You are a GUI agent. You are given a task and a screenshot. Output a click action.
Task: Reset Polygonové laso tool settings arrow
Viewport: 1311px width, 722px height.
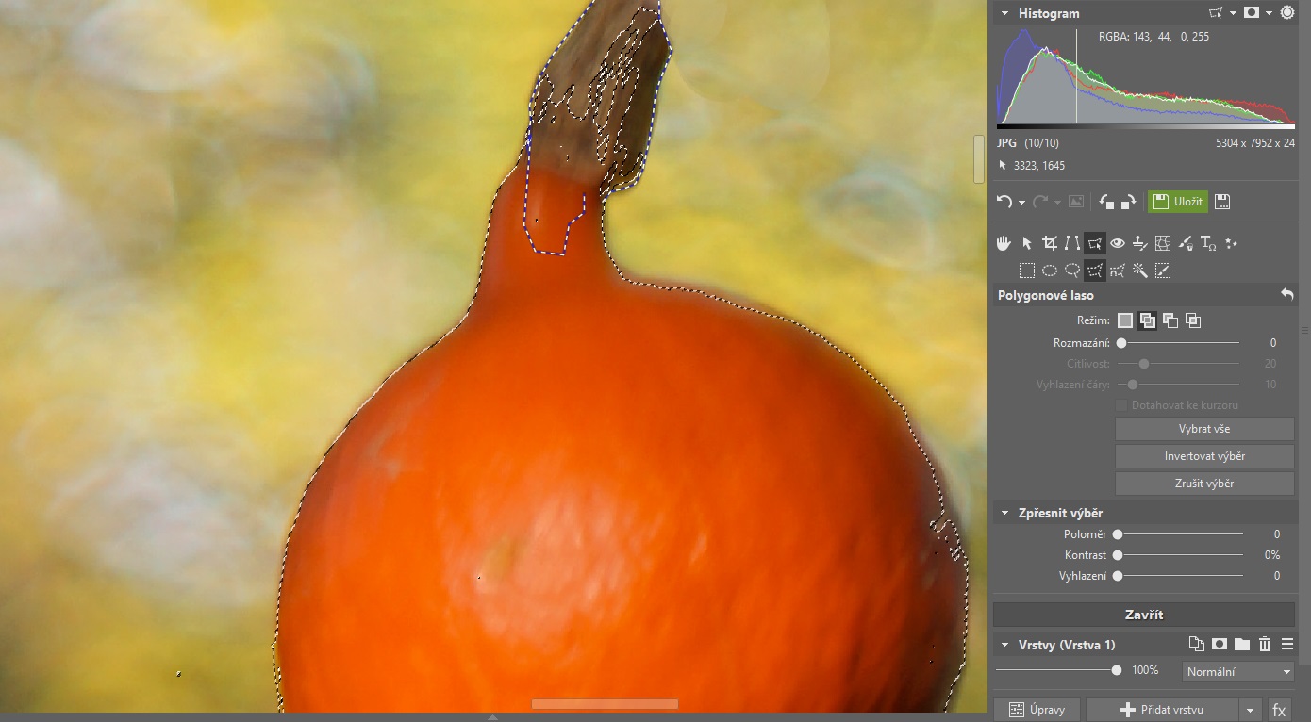(x=1287, y=295)
